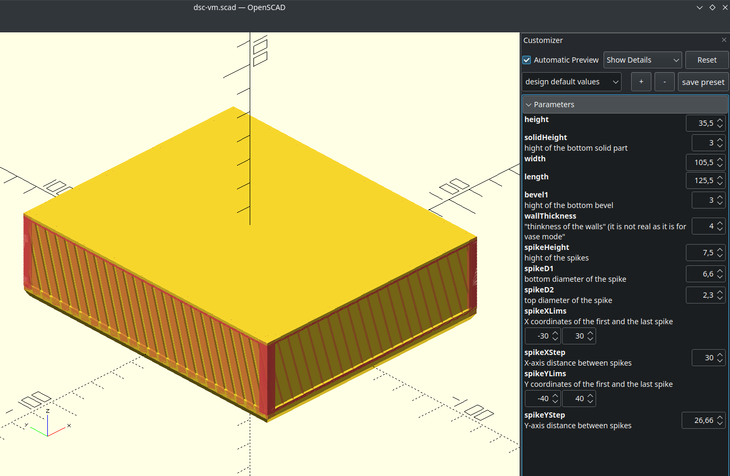Increase the height value using up arrow
Image resolution: width=730 pixels, height=476 pixels.
point(720,120)
